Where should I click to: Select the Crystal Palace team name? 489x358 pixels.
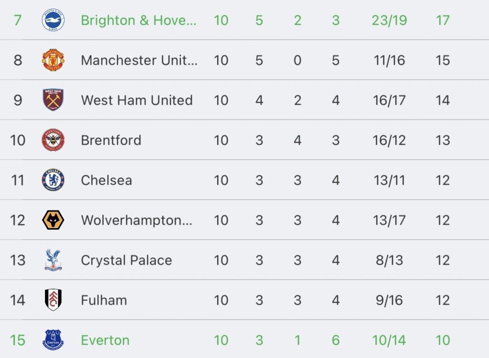tap(126, 260)
